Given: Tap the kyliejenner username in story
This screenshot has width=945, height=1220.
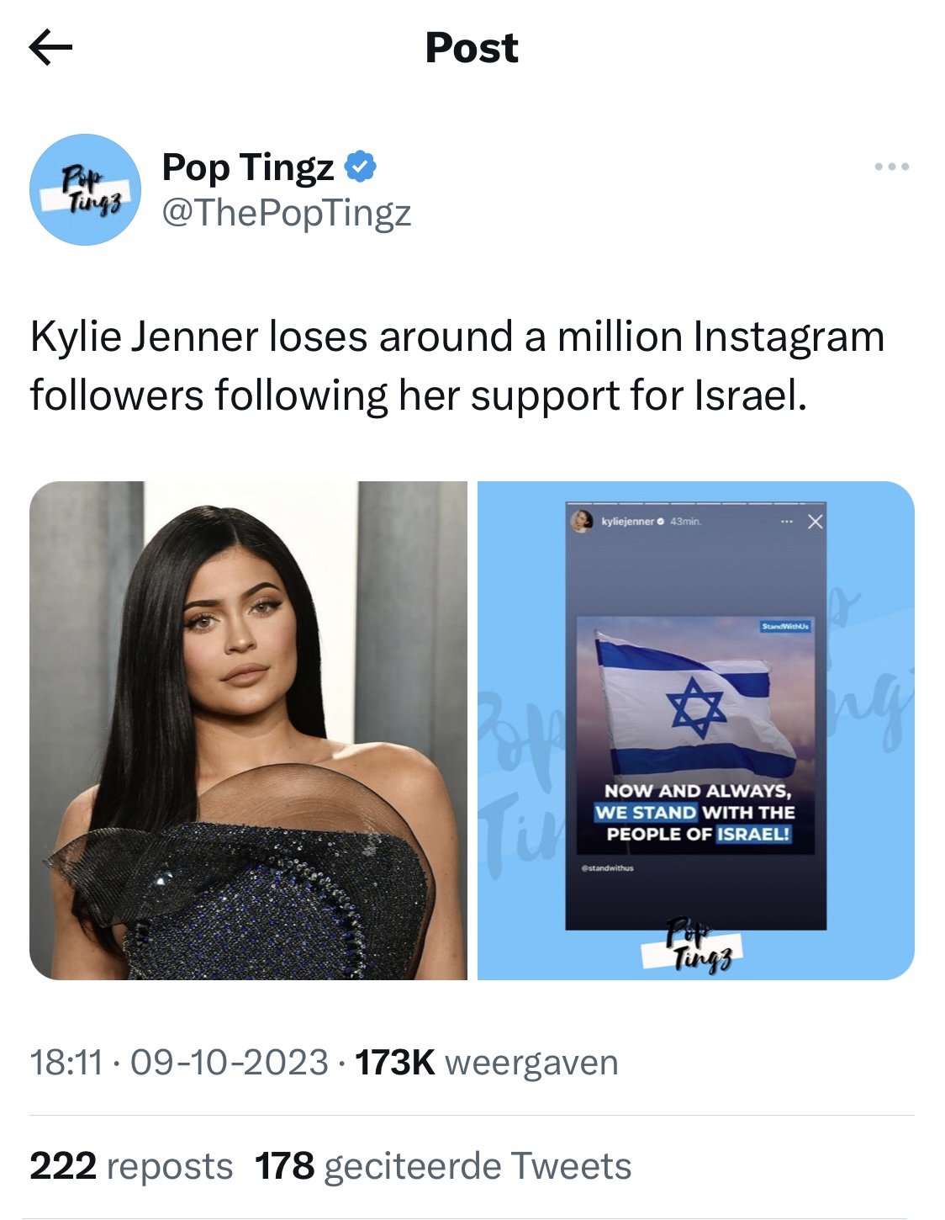Looking at the screenshot, I should 628,522.
